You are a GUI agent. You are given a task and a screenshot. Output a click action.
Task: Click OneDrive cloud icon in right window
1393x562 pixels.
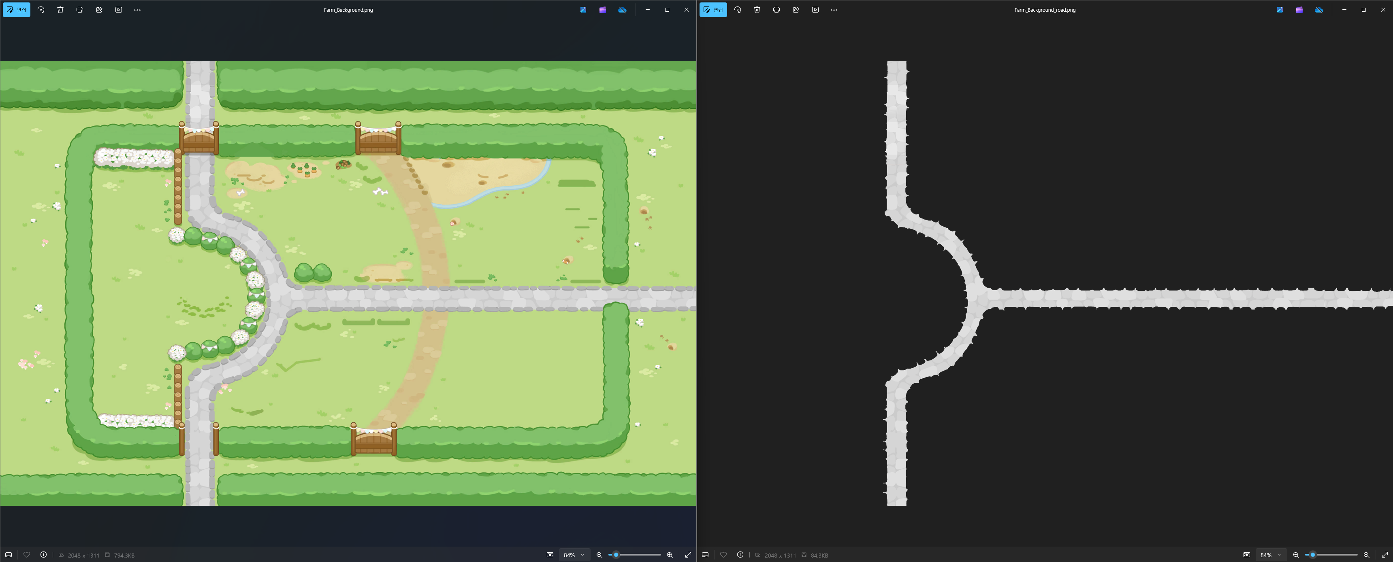(x=1319, y=10)
